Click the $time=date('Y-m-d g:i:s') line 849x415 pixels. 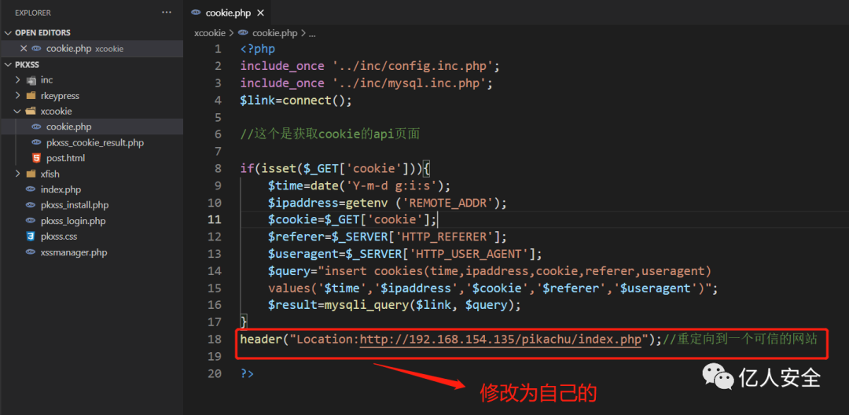tap(359, 185)
